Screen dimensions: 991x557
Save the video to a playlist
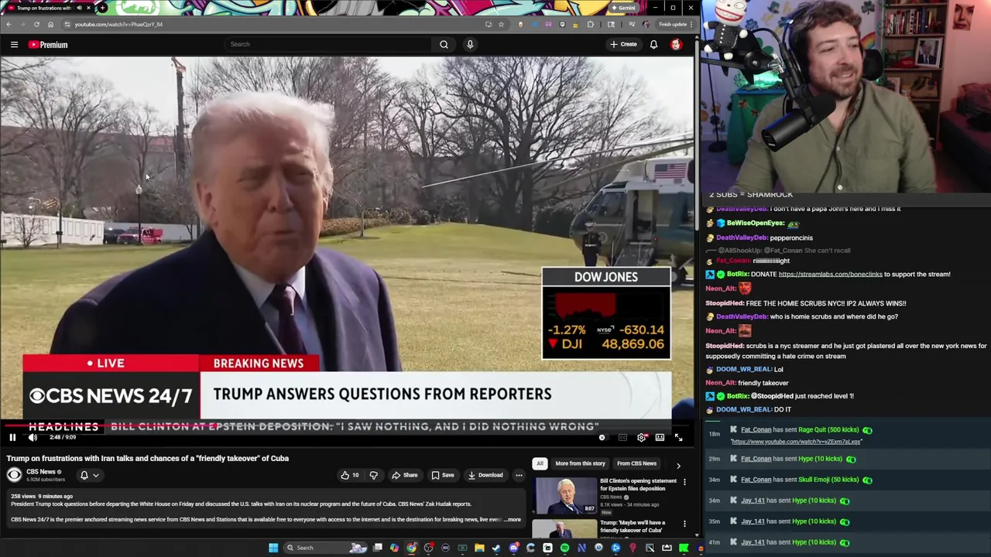pyautogui.click(x=442, y=475)
